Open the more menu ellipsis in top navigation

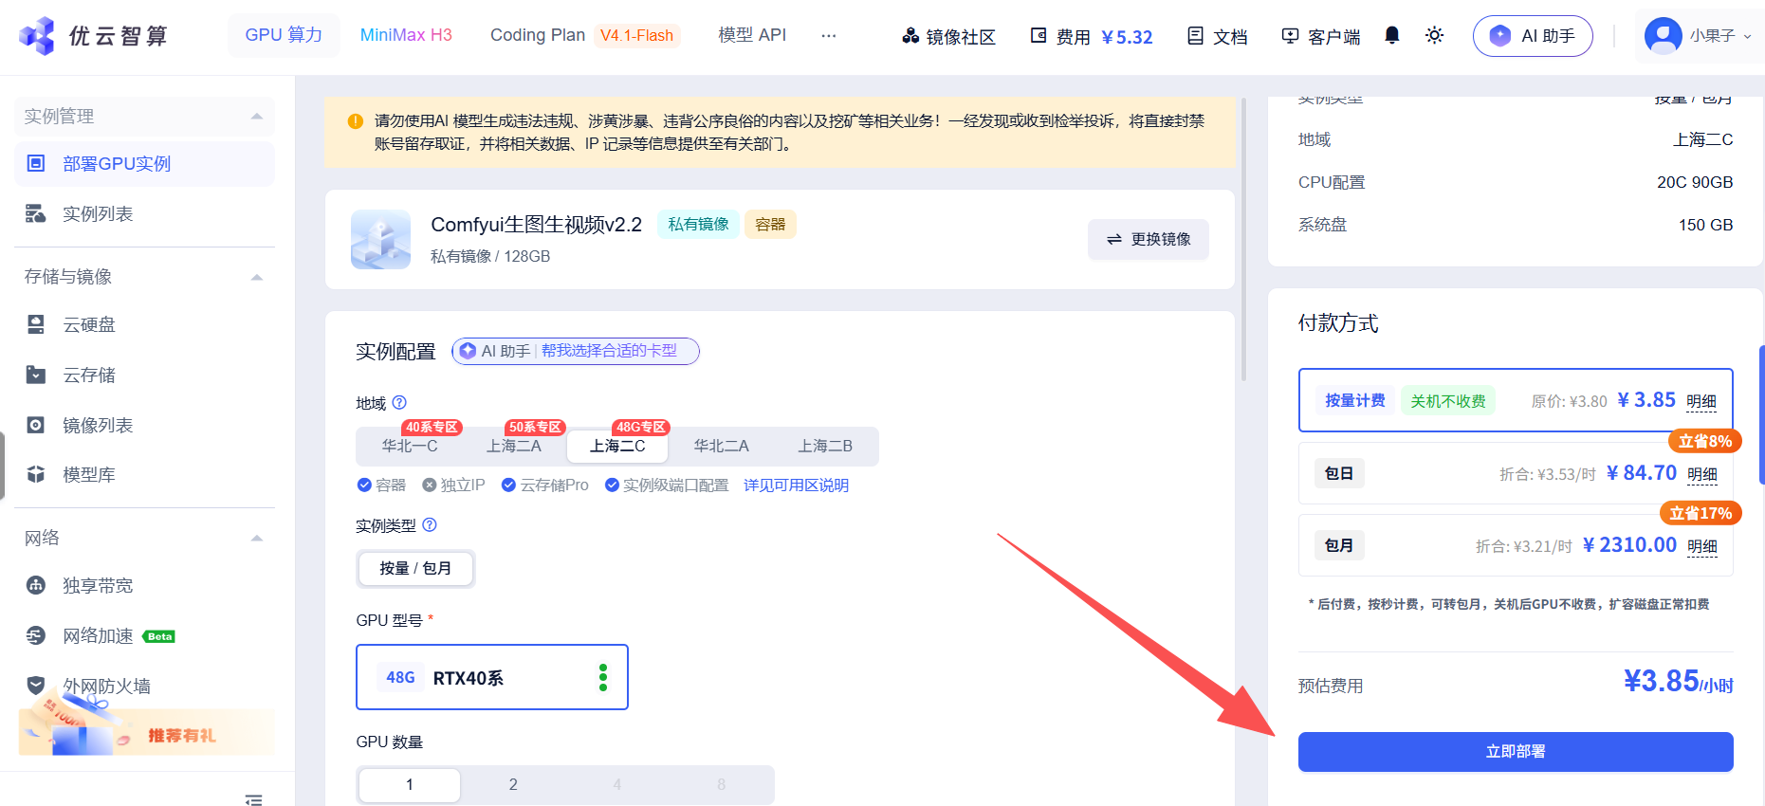(829, 35)
